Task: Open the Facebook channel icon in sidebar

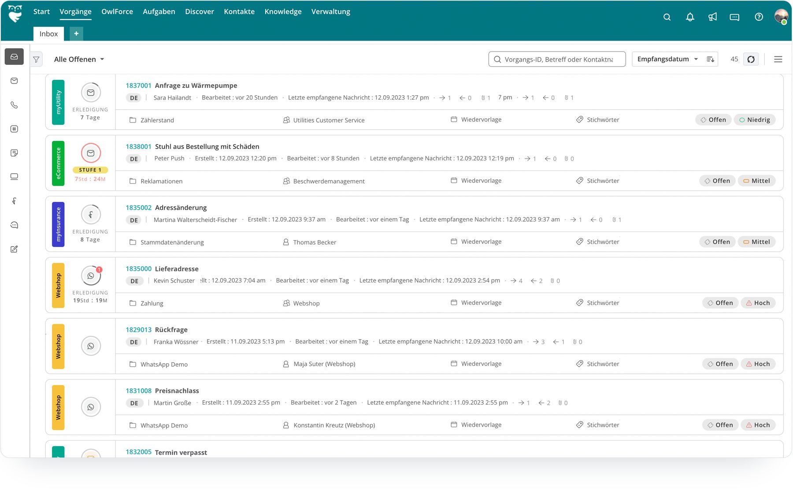Action: pyautogui.click(x=14, y=201)
